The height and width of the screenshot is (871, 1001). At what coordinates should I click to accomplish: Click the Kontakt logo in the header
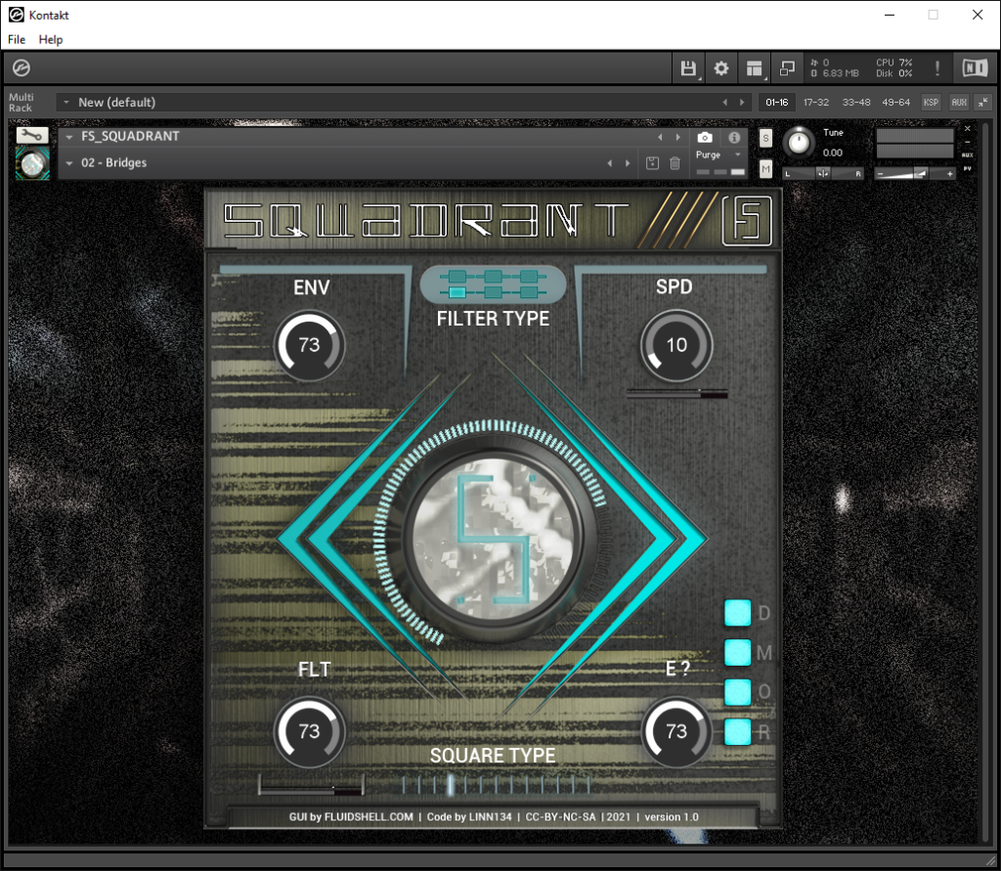click(22, 67)
